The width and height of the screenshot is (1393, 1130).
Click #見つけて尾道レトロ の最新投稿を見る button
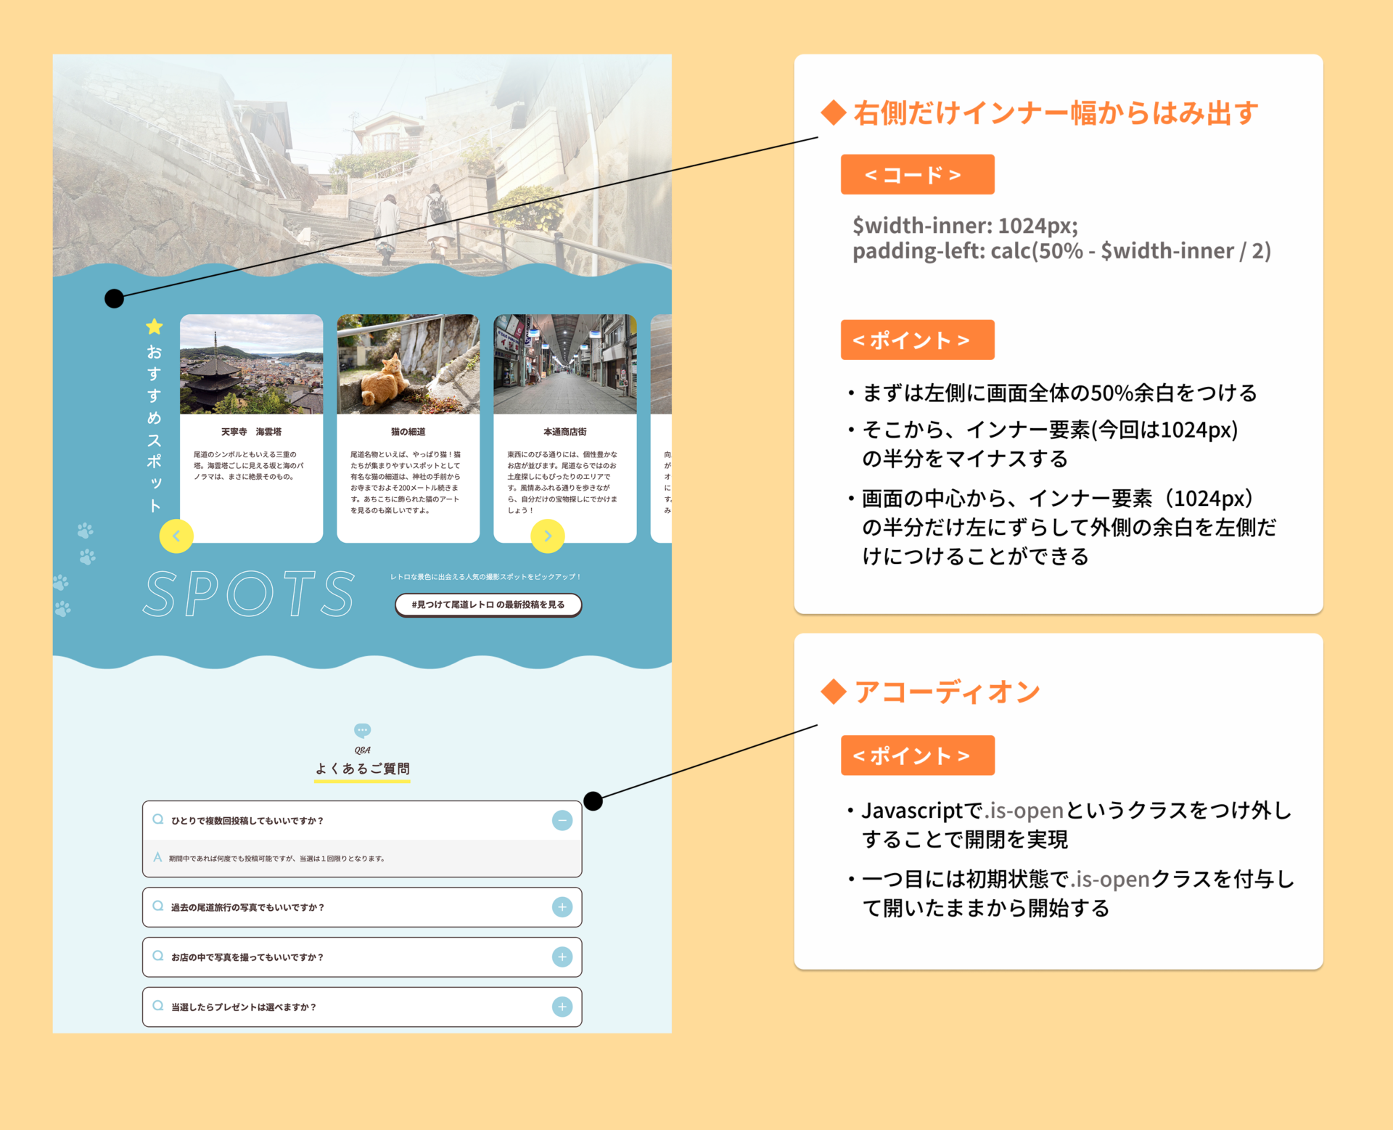pyautogui.click(x=488, y=605)
